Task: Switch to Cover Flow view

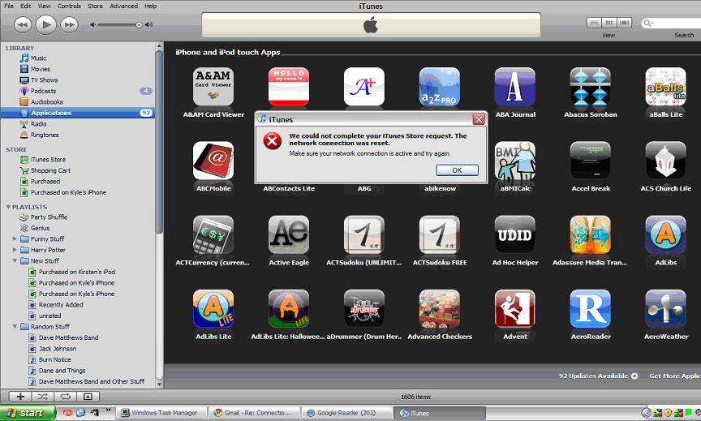Action: pos(624,23)
